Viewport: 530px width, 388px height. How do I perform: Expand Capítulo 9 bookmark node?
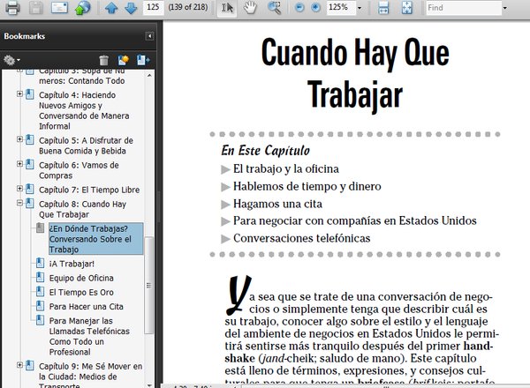20,365
